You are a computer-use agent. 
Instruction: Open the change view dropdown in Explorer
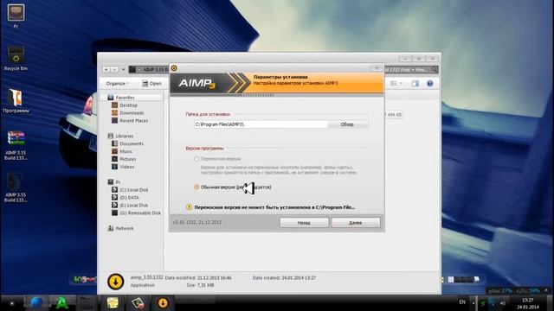[x=401, y=84]
